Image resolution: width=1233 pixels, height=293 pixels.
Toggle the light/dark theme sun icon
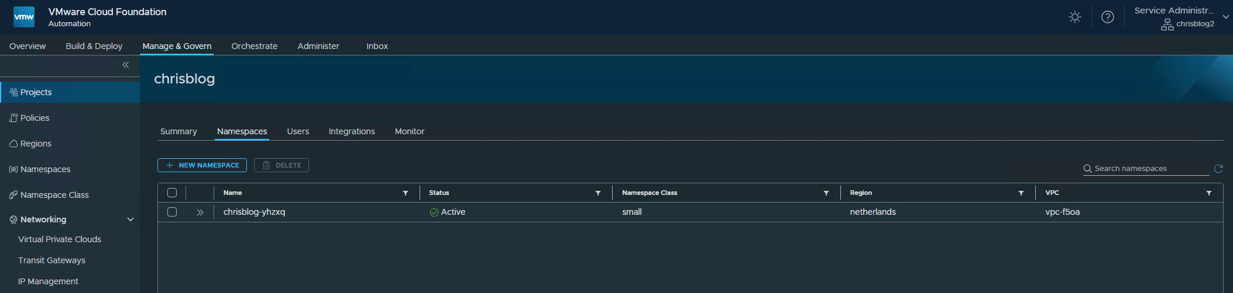tap(1074, 17)
